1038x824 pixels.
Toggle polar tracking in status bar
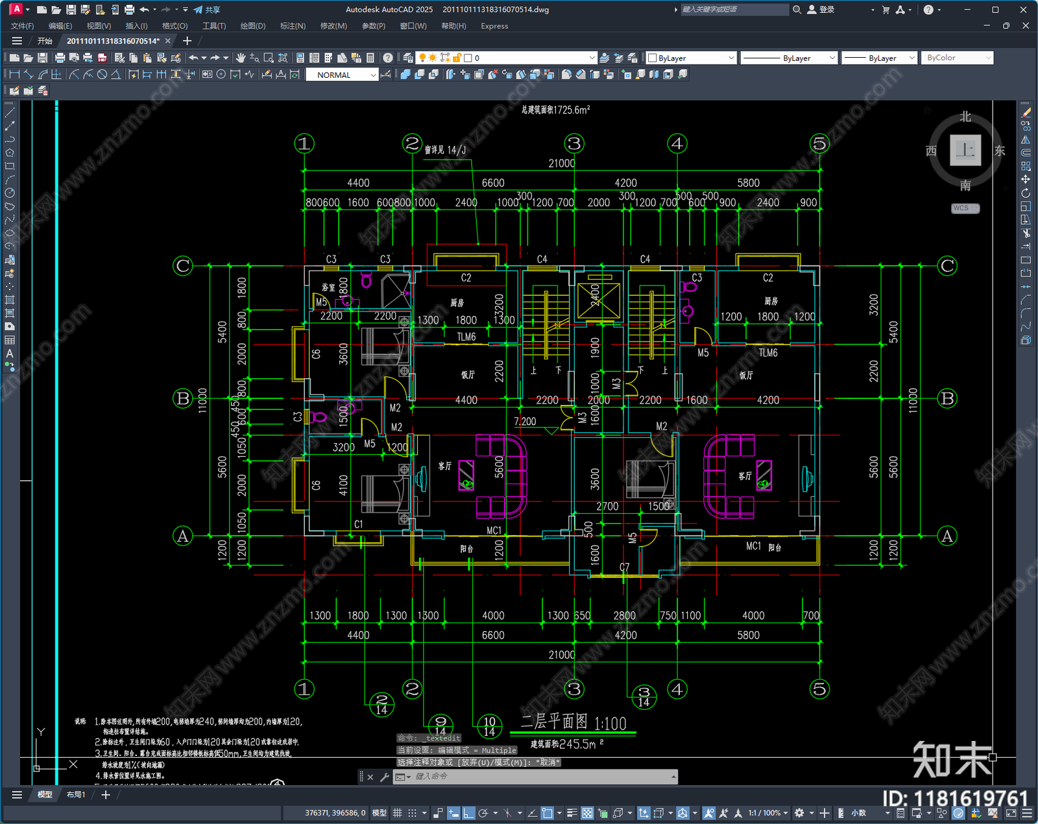click(483, 813)
